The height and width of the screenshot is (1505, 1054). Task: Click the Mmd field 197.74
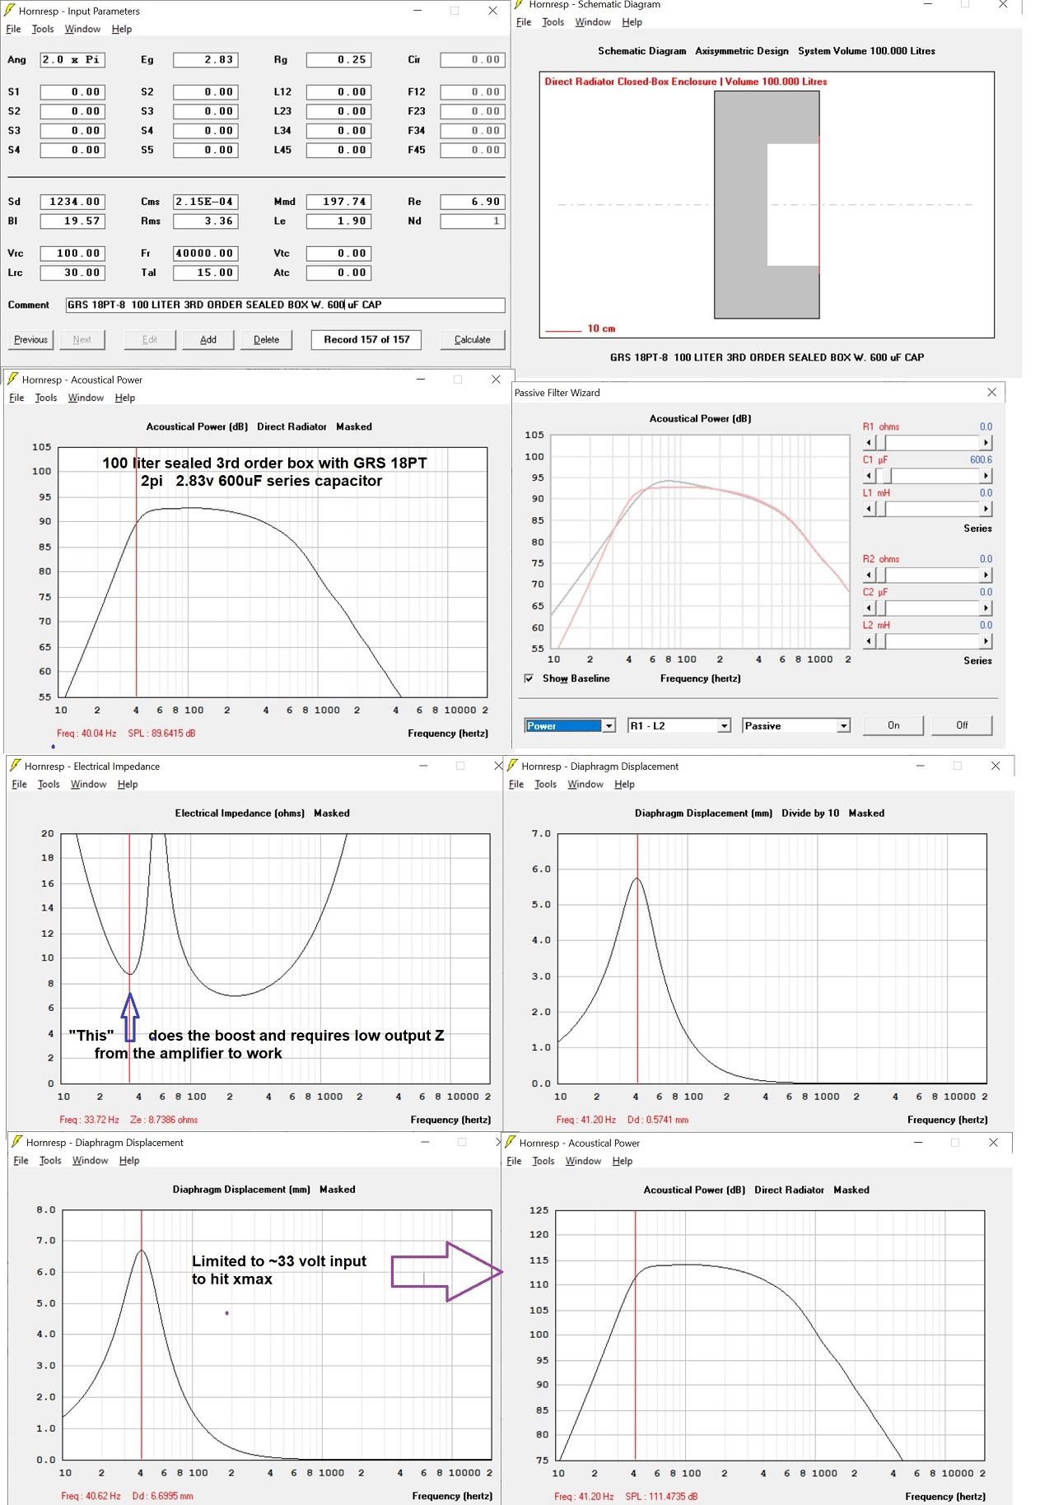pos(338,202)
